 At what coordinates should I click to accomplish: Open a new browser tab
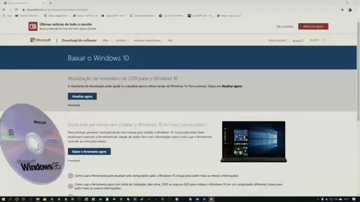point(50,3)
